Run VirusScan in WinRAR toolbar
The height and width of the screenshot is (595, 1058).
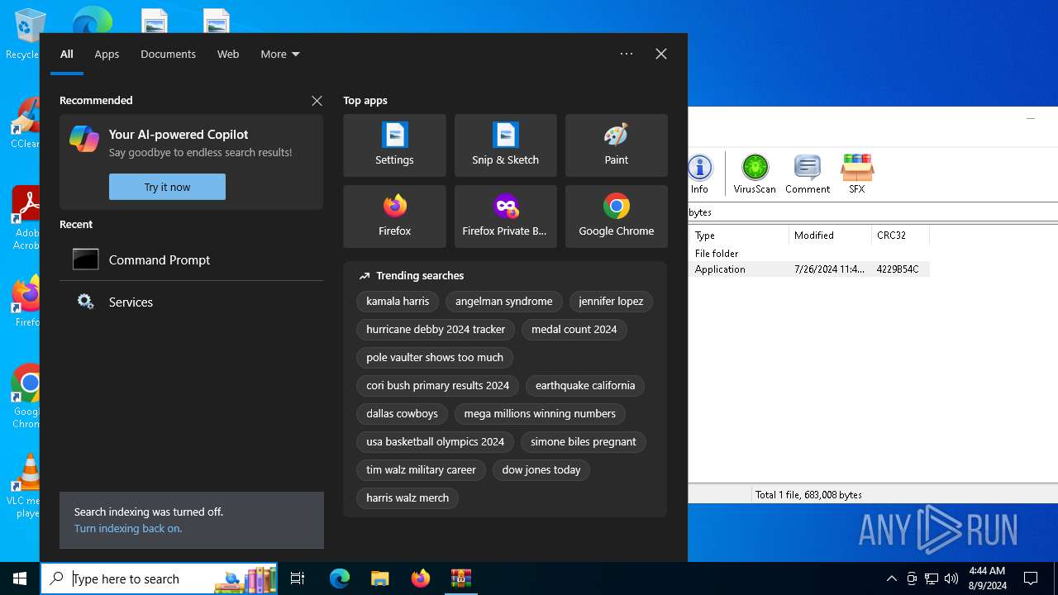pyautogui.click(x=755, y=174)
